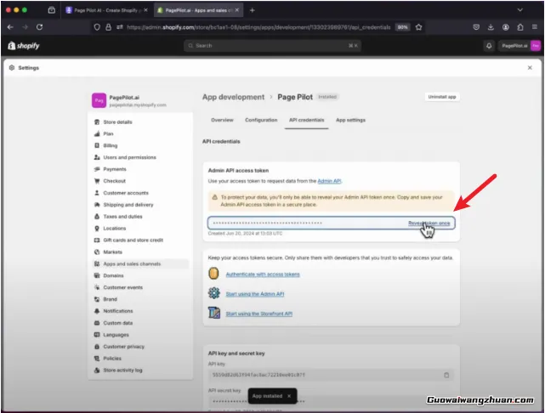545x413 pixels.
Task: Click the Shopify search field
Action: tap(272, 46)
